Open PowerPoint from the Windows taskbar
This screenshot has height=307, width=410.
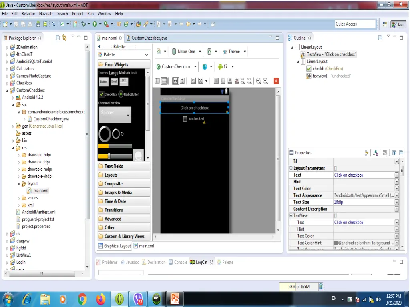(x=175, y=299)
